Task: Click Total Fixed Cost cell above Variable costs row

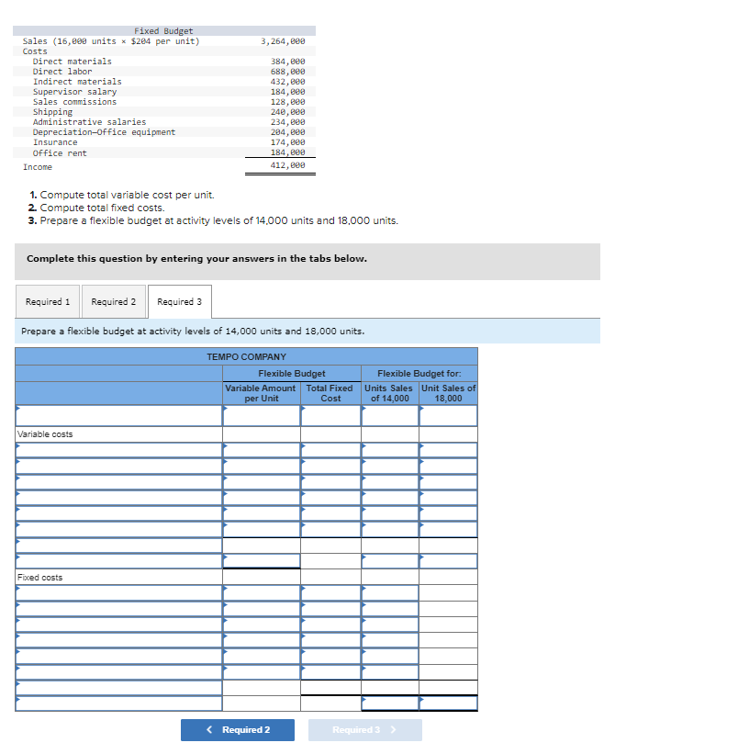Action: coord(330,415)
